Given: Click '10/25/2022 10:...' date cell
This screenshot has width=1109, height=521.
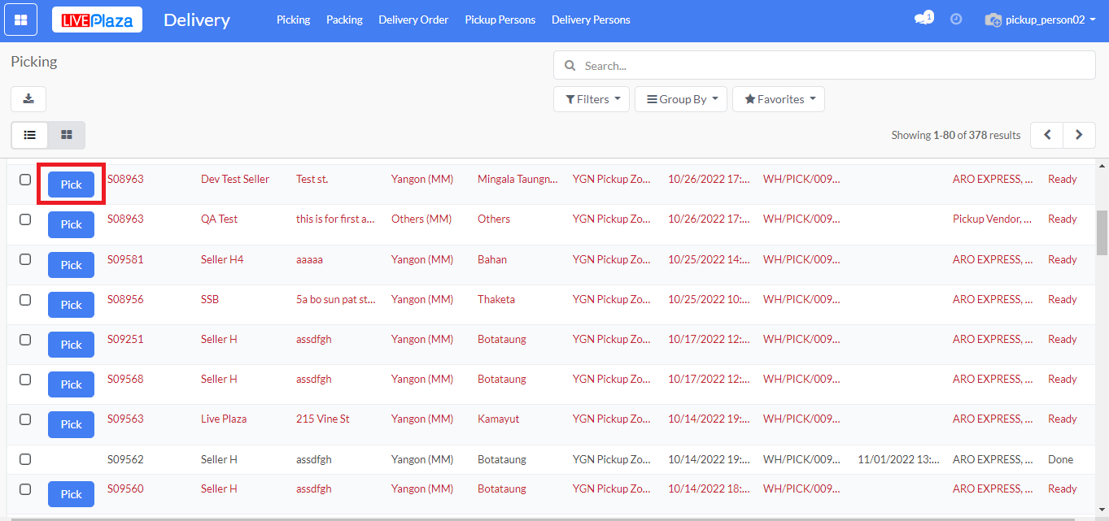Looking at the screenshot, I should (709, 299).
